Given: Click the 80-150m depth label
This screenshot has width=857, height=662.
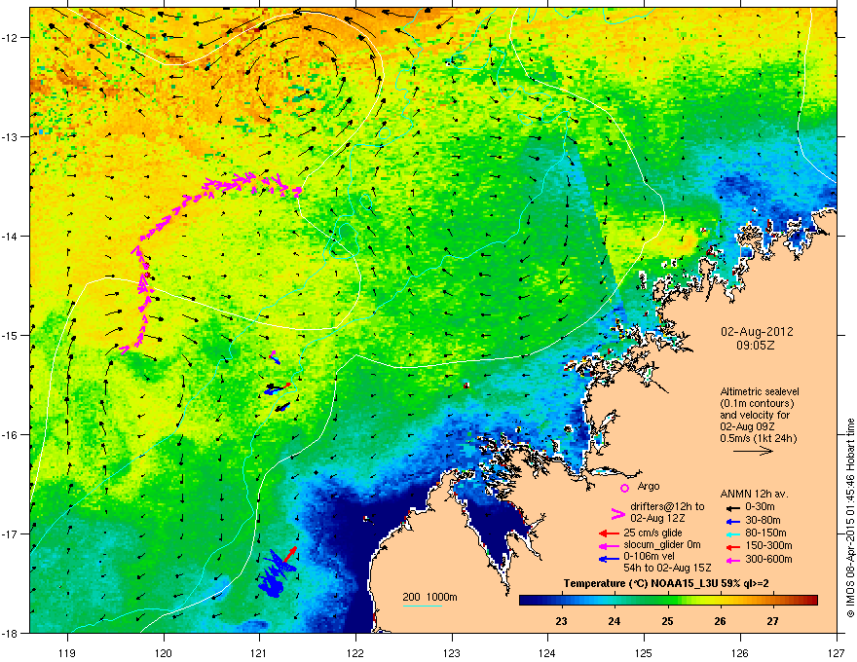Looking at the screenshot, I should [x=765, y=533].
